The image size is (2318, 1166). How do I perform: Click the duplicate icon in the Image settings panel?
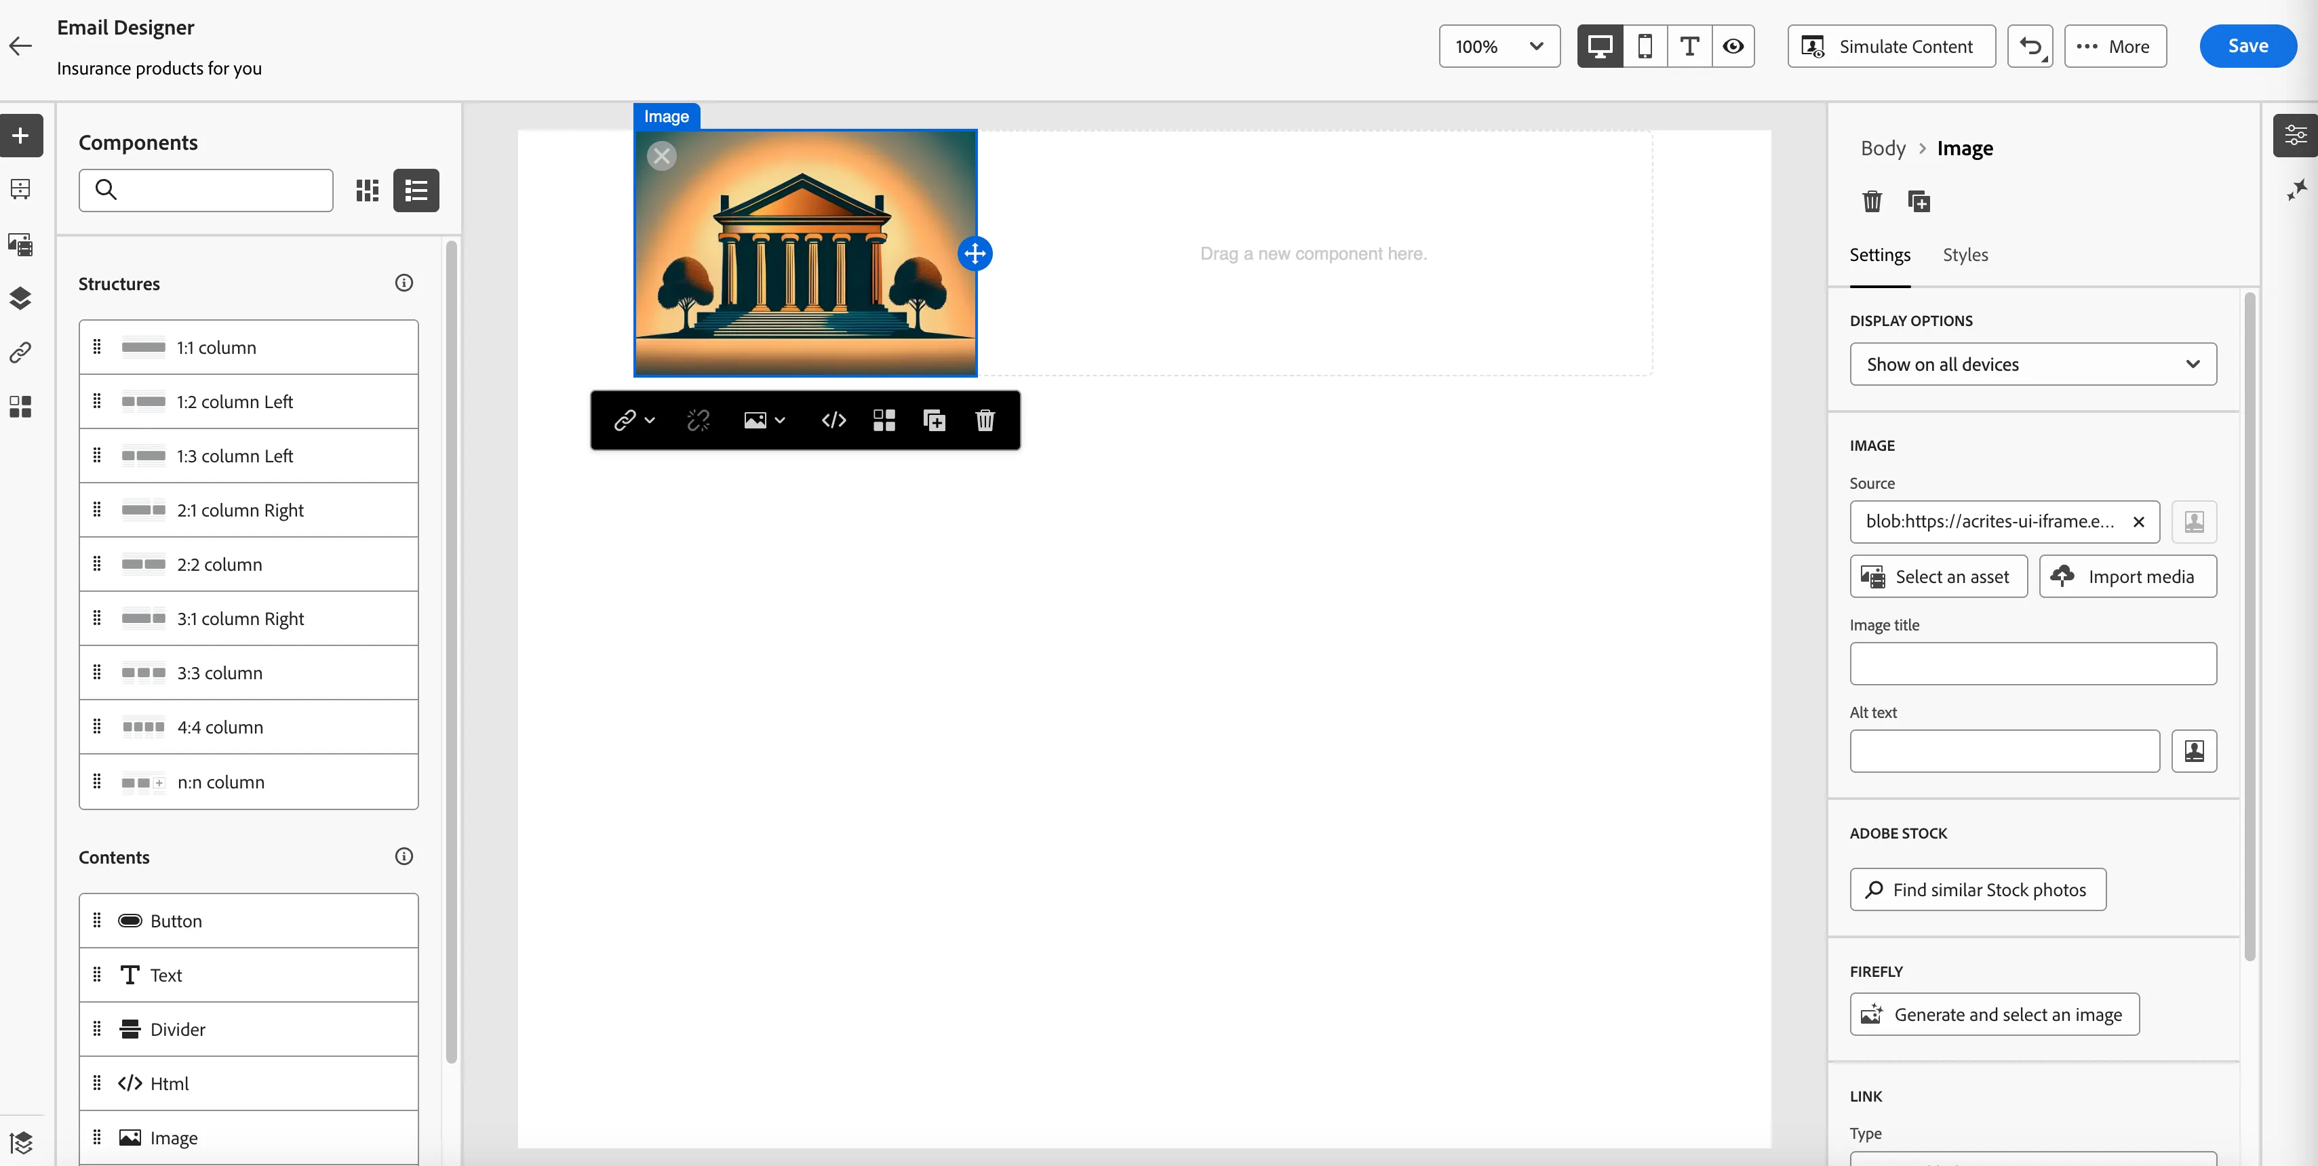(x=1919, y=201)
